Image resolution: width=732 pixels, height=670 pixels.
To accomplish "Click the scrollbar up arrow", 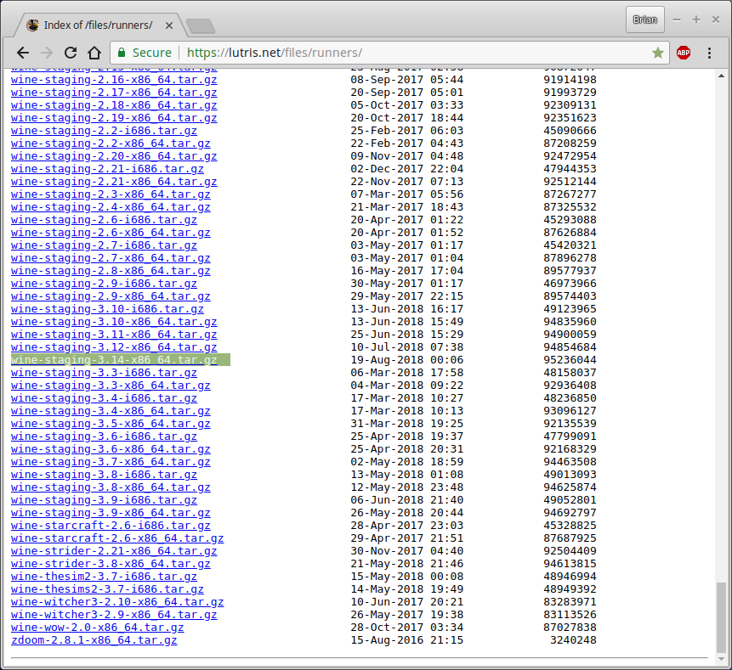I will coord(721,76).
